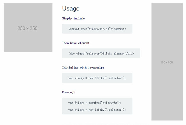Click the div class selector code block
The image size is (186, 125).
pyautogui.click(x=101, y=53)
